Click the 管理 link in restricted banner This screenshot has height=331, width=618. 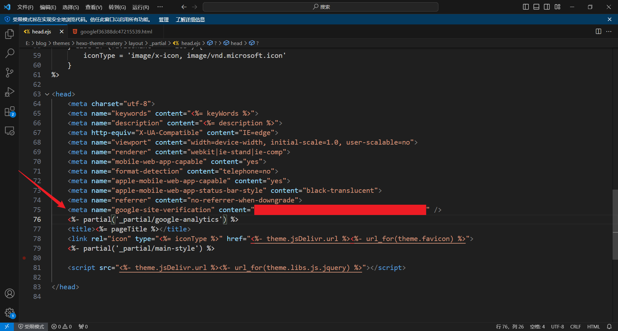point(164,20)
